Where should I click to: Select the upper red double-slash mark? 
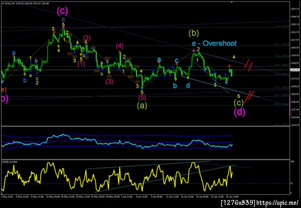pyautogui.click(x=248, y=65)
